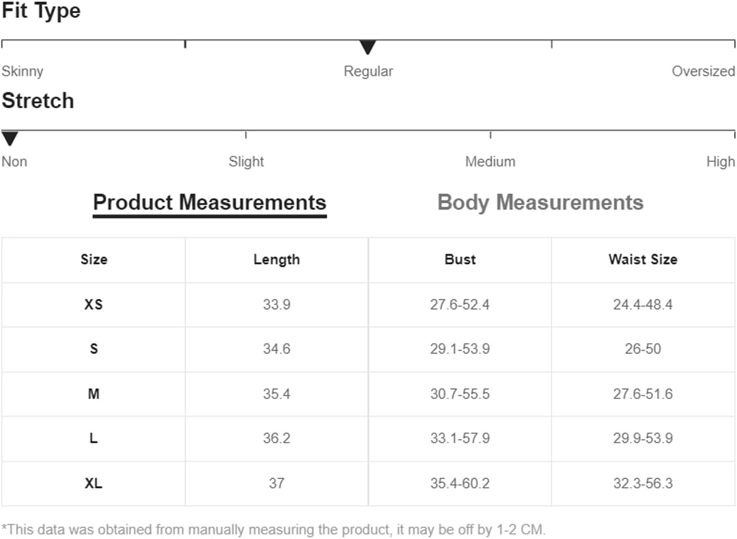Click the High stretch label
The image size is (737, 539).
[720, 162]
